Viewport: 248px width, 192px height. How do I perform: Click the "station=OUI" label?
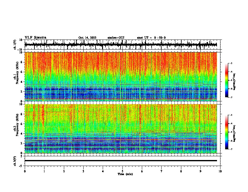116,38
